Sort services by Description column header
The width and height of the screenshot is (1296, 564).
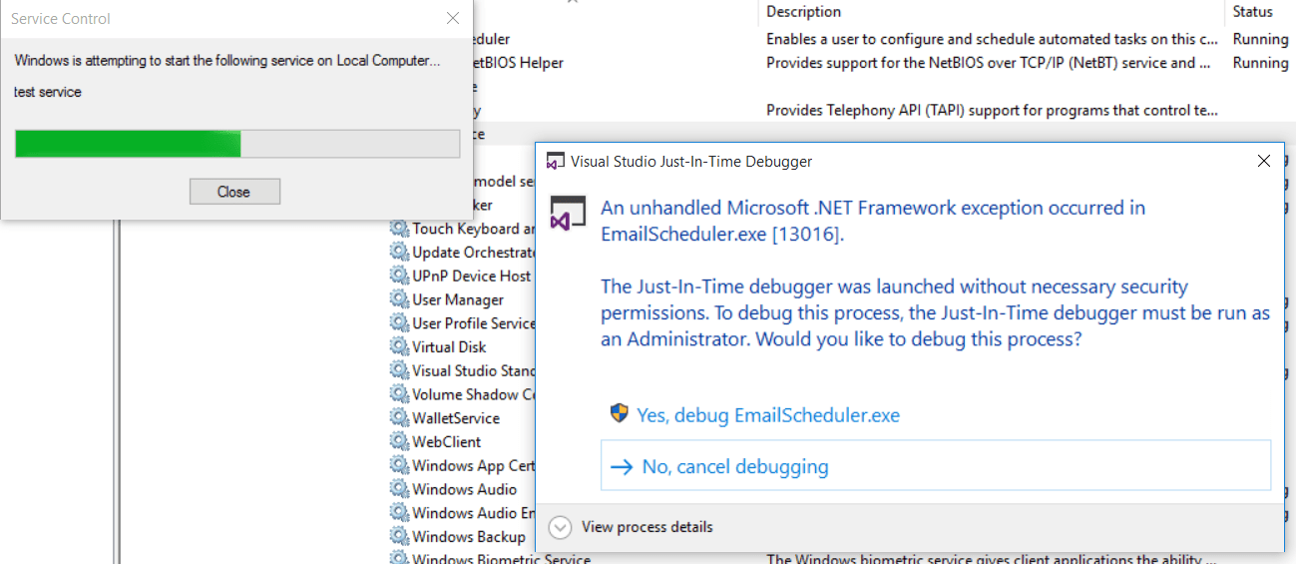click(804, 12)
